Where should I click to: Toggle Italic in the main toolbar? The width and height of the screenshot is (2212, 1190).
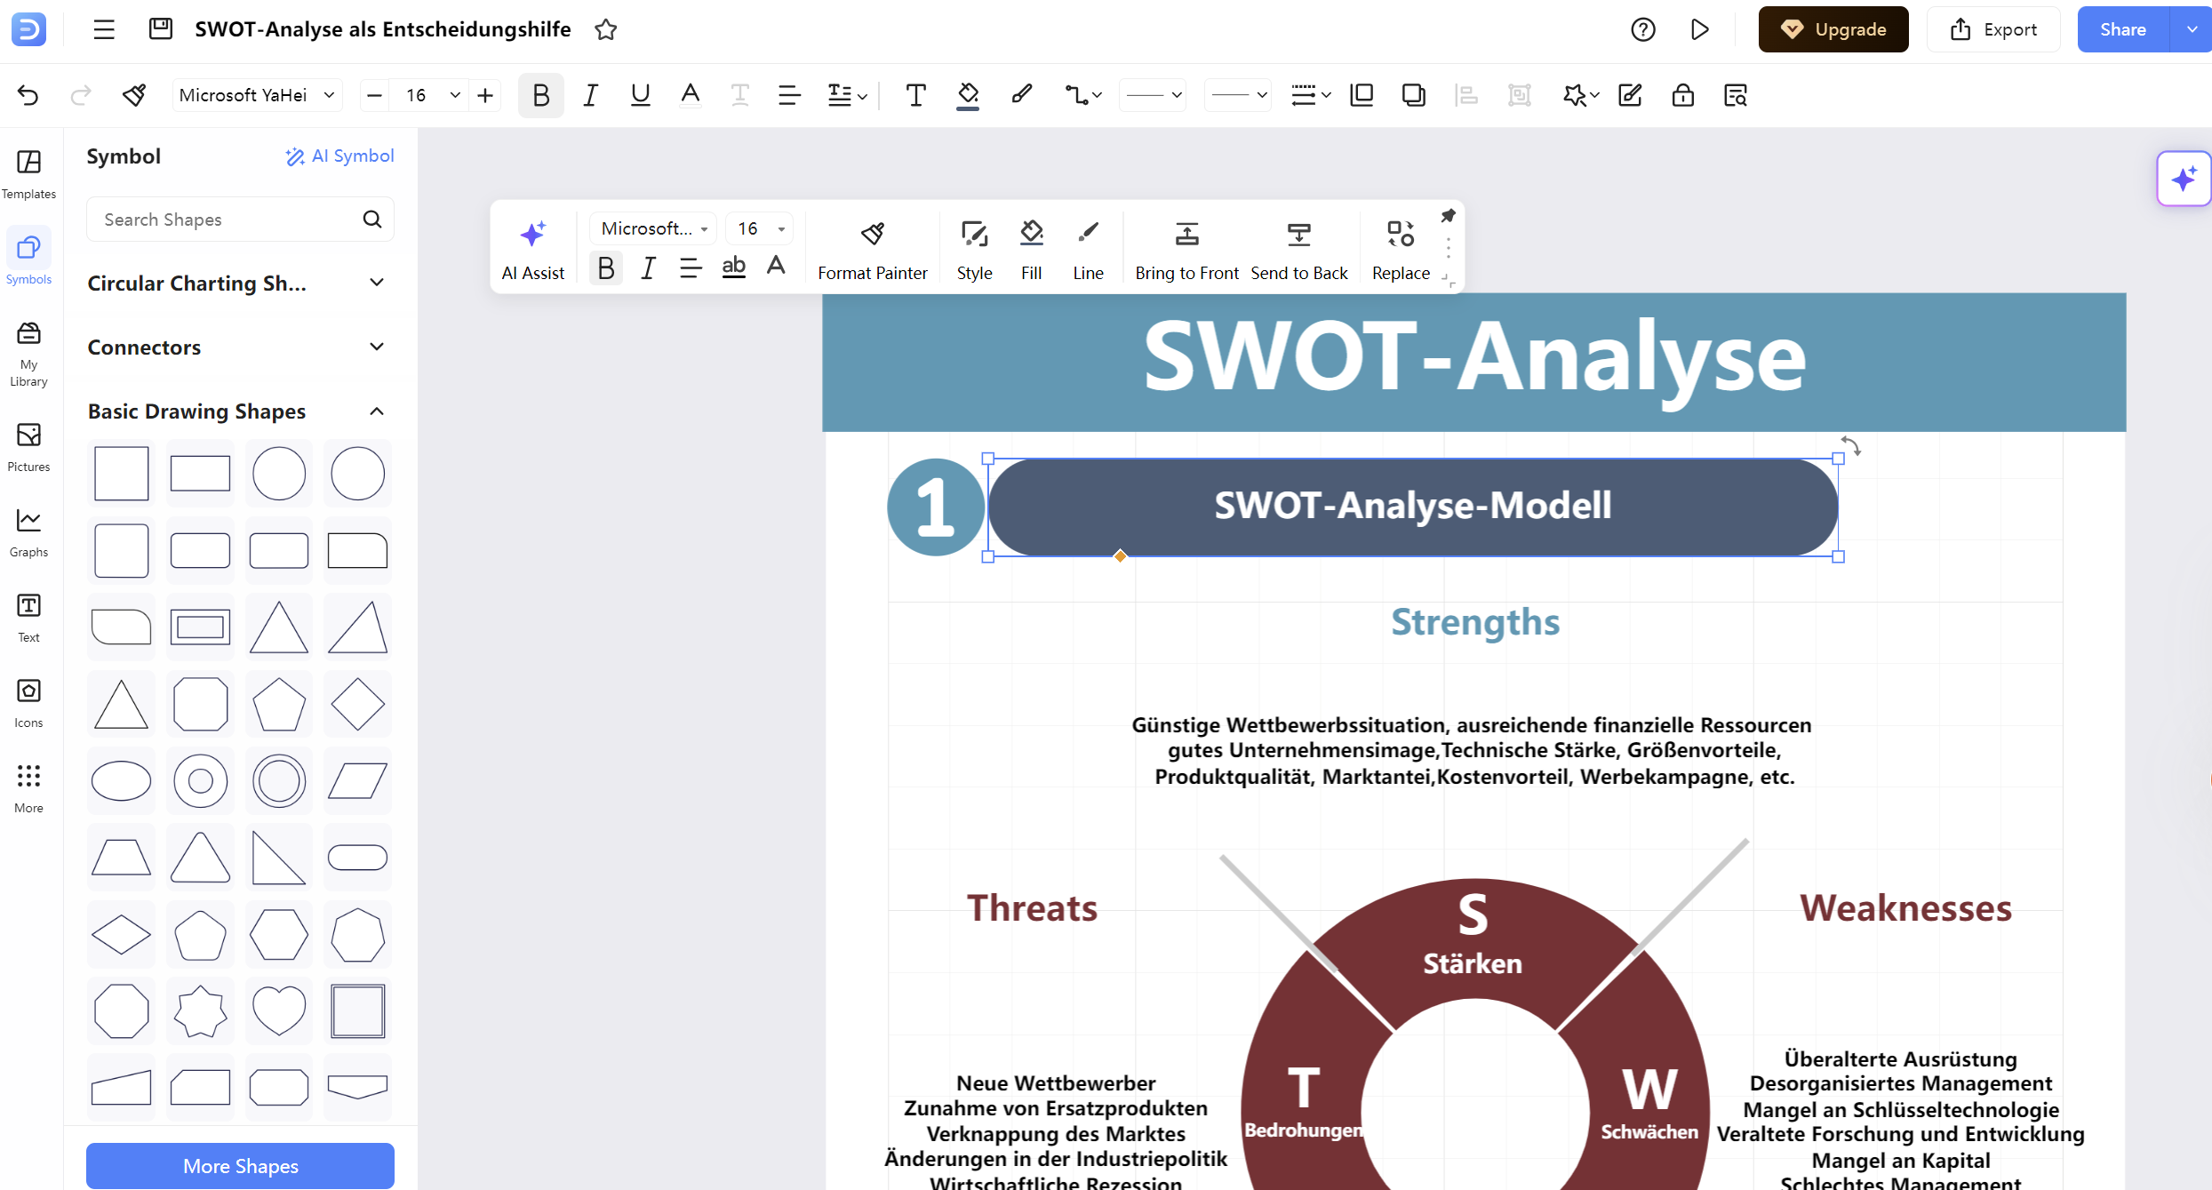[x=590, y=95]
